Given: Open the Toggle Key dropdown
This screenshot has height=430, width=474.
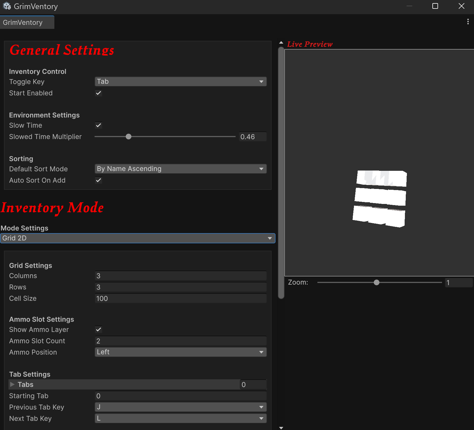Looking at the screenshot, I should point(180,82).
